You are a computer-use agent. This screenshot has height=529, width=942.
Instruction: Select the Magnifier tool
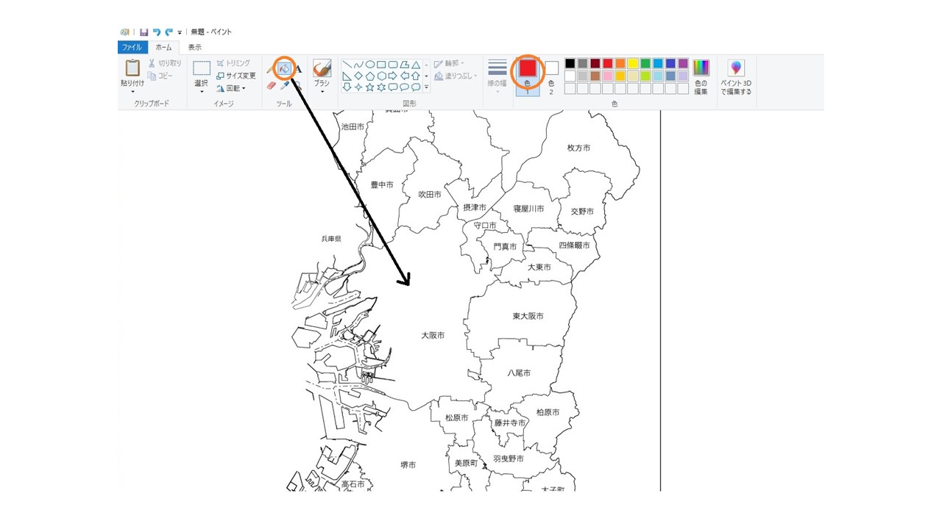coord(298,85)
